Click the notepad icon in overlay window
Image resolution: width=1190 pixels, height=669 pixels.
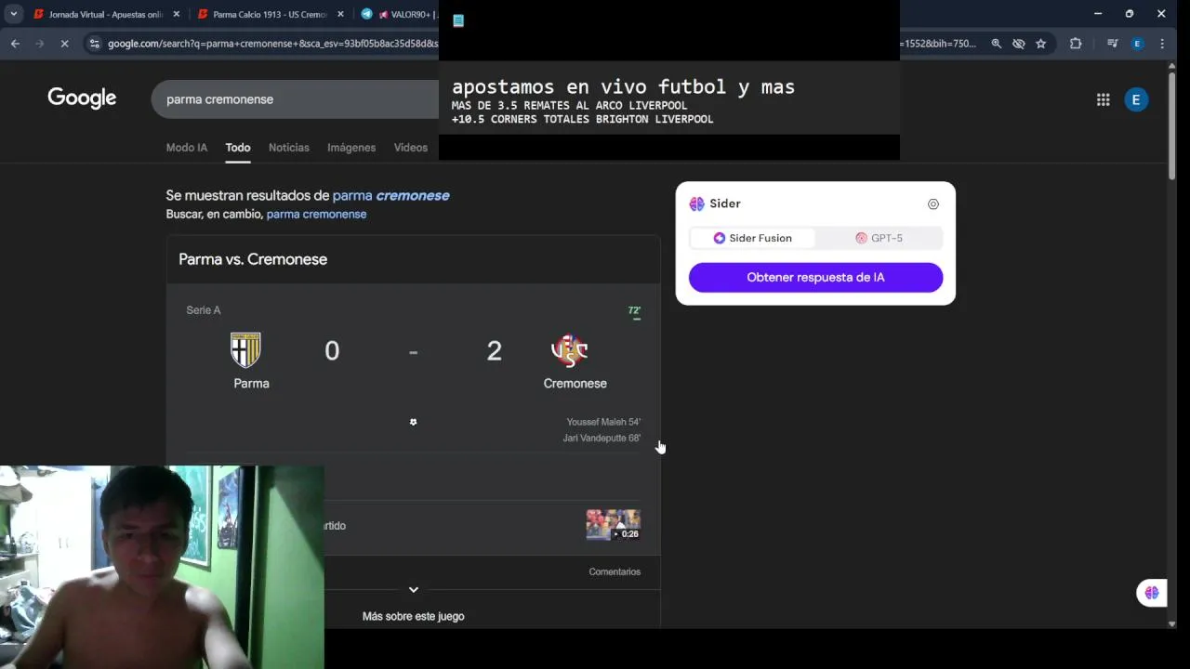458,20
